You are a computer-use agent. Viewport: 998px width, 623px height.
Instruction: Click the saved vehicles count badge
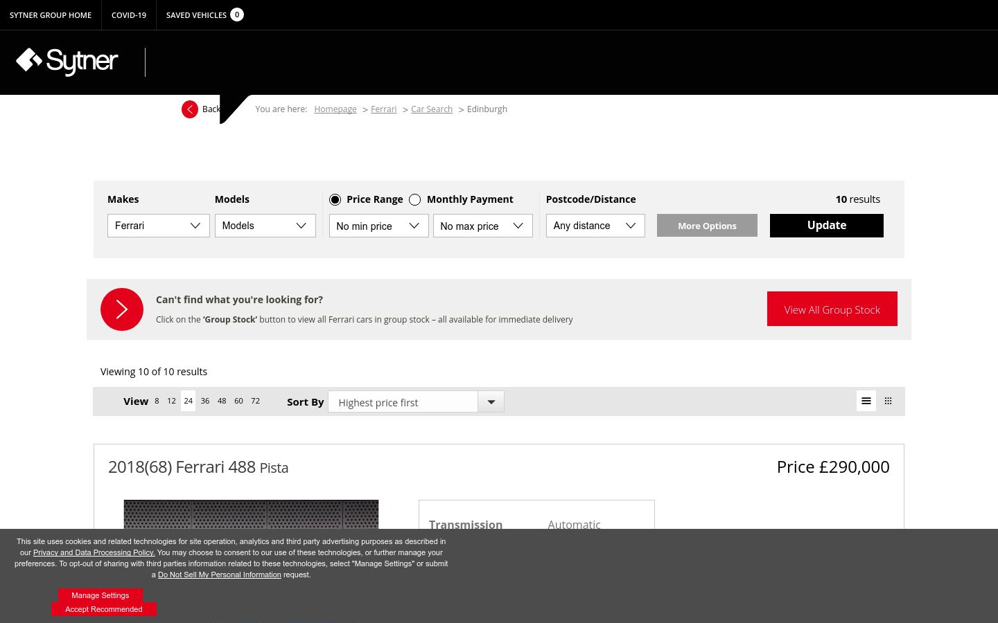click(x=237, y=15)
